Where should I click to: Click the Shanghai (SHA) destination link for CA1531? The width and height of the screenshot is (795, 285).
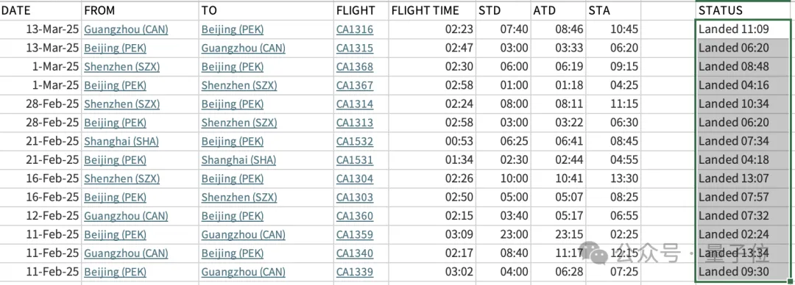[x=239, y=160]
